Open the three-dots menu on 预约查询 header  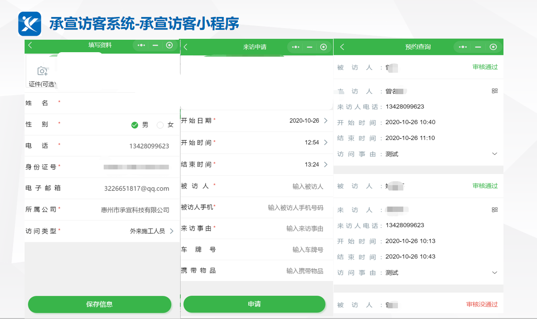[463, 47]
